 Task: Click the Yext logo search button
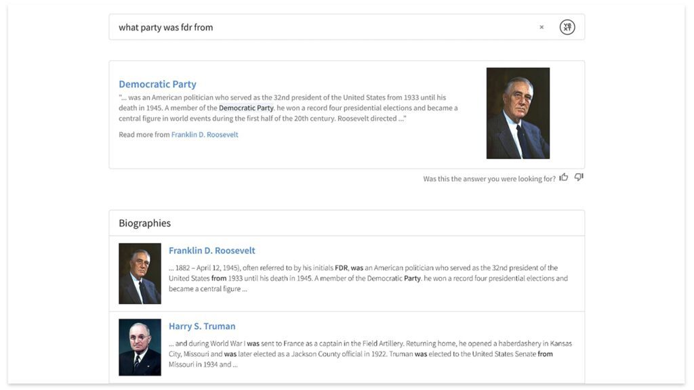tap(567, 27)
